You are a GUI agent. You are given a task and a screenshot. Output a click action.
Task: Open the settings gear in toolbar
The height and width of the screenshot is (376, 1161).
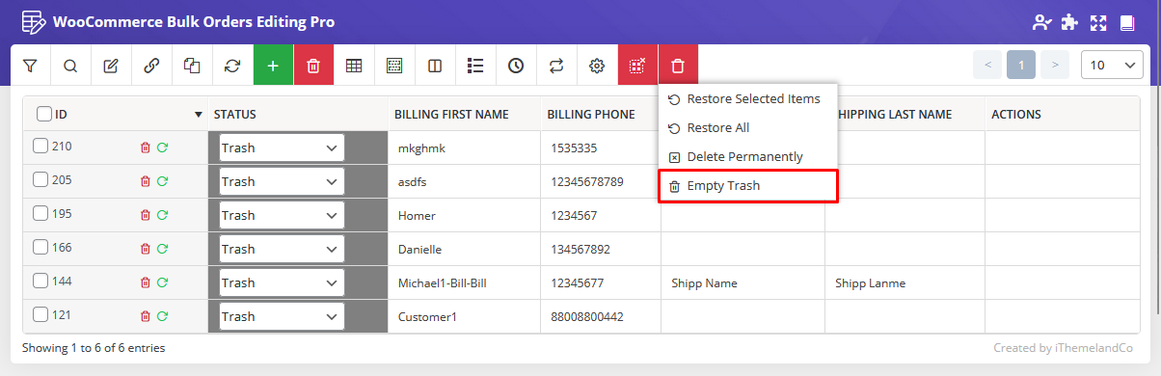click(x=597, y=66)
